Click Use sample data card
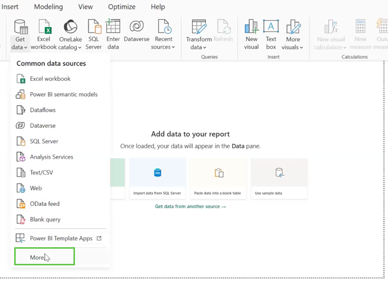388x281 pixels. pyautogui.click(x=279, y=179)
